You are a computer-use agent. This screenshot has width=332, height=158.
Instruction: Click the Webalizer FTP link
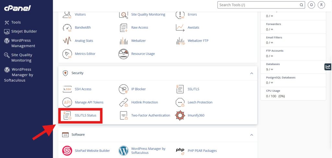point(198,41)
